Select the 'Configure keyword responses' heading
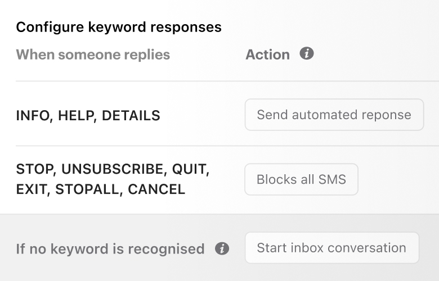 coord(119,28)
